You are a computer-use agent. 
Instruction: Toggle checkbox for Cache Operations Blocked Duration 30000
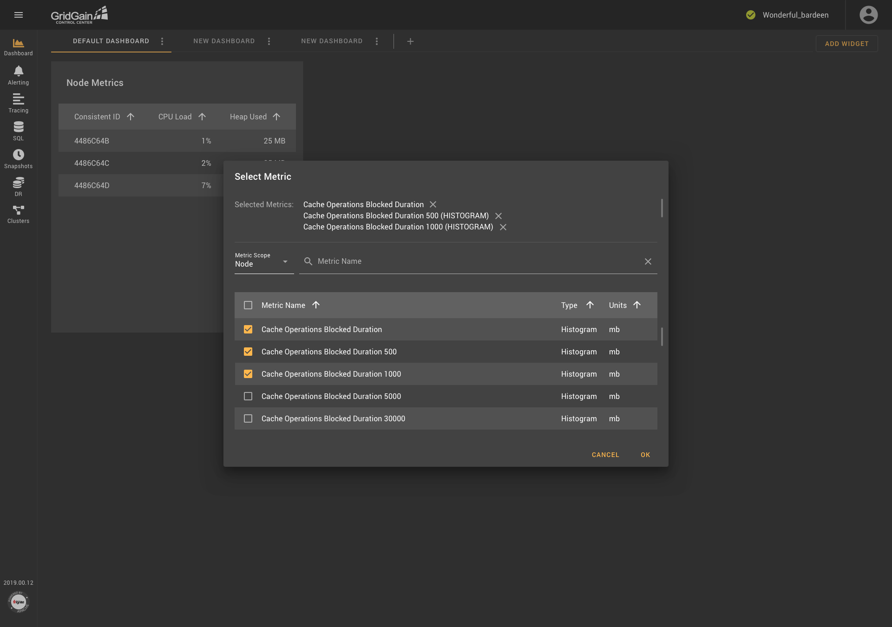point(249,418)
